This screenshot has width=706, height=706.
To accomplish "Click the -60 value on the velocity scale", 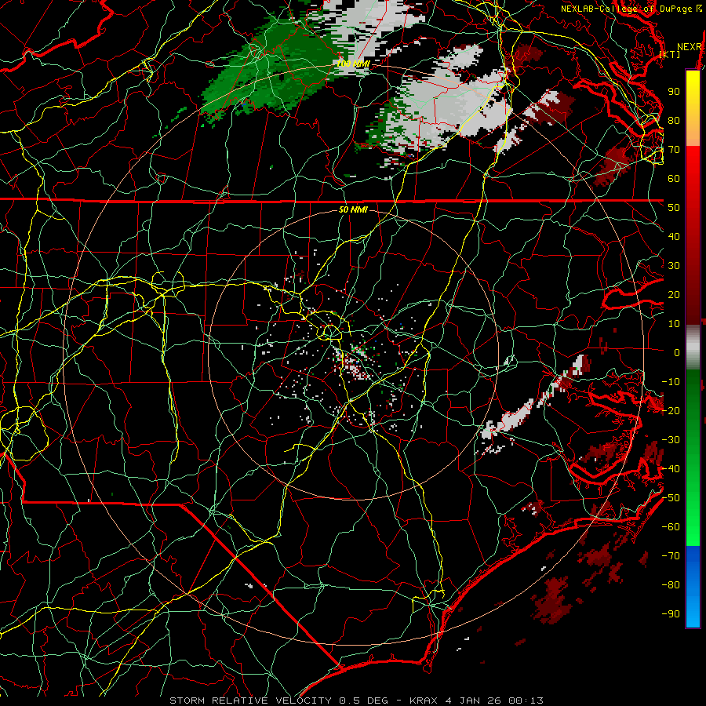I will coord(671,527).
